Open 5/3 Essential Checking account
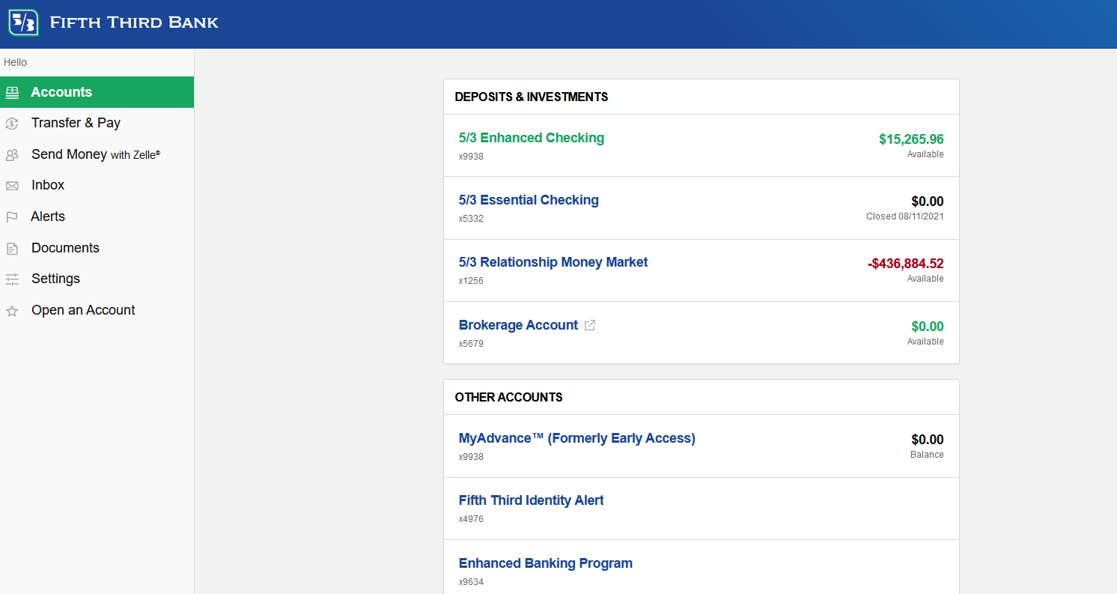The height and width of the screenshot is (594, 1117). (529, 200)
